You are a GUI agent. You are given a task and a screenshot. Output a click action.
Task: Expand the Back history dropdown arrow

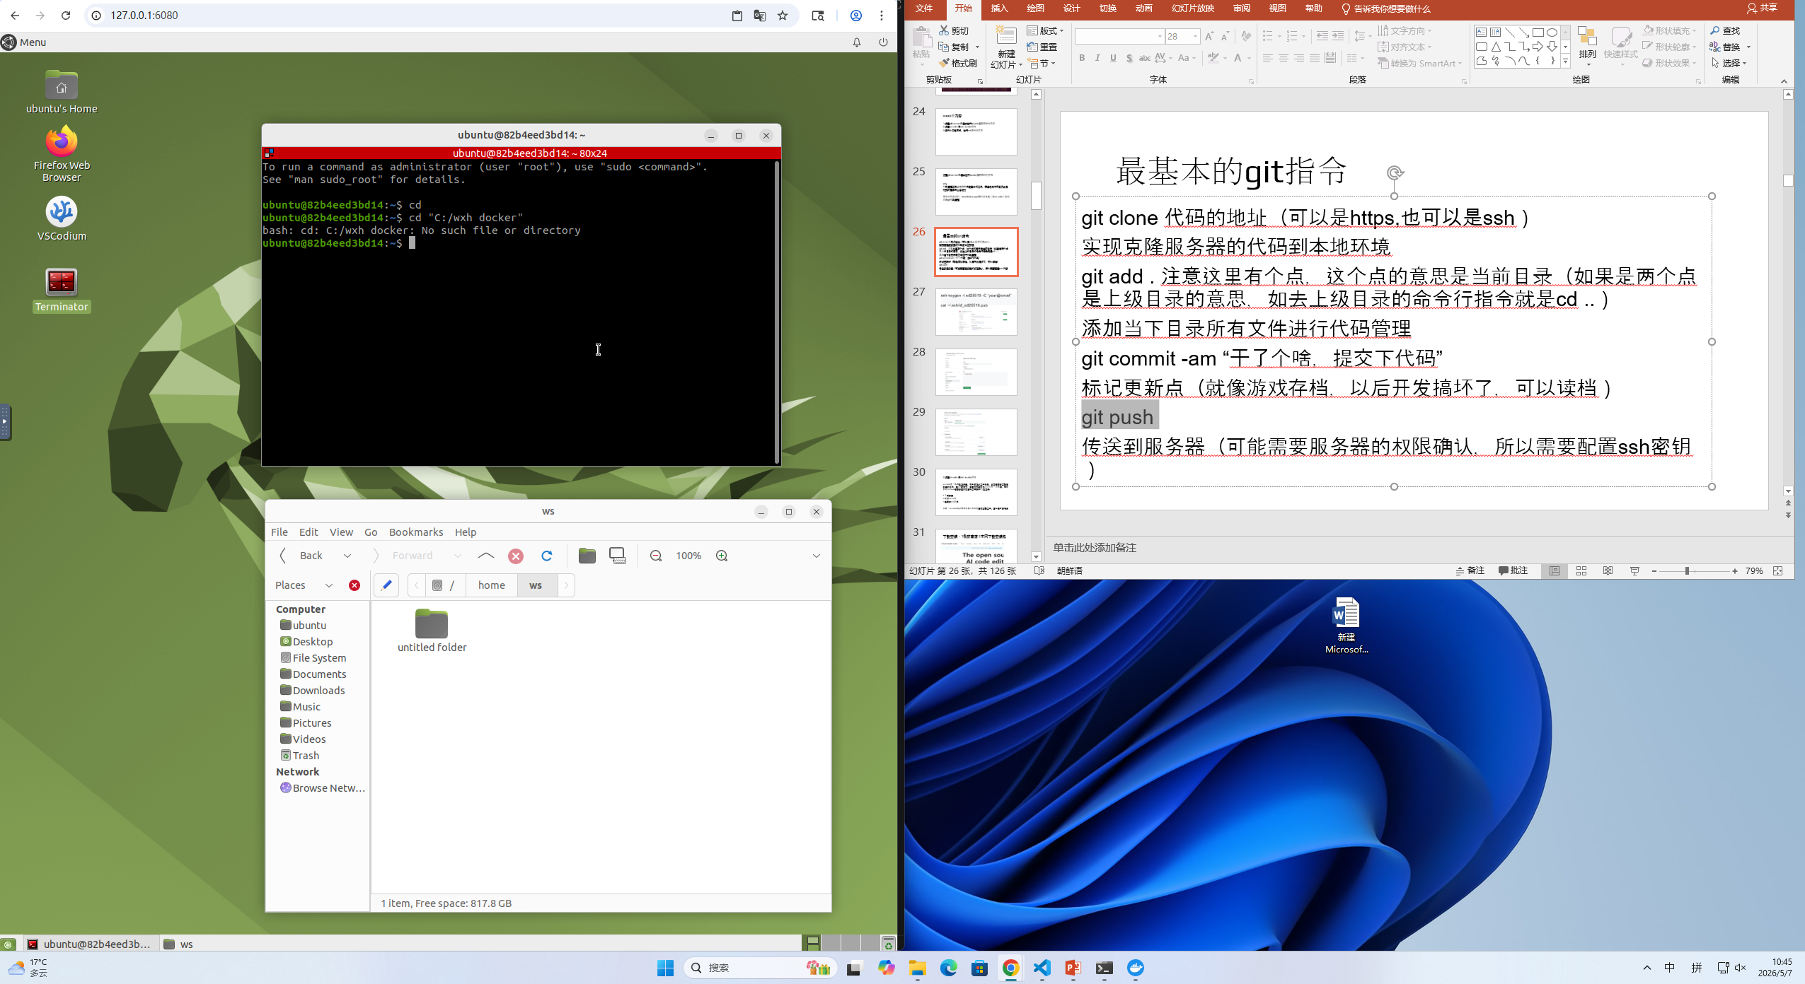[x=347, y=556]
